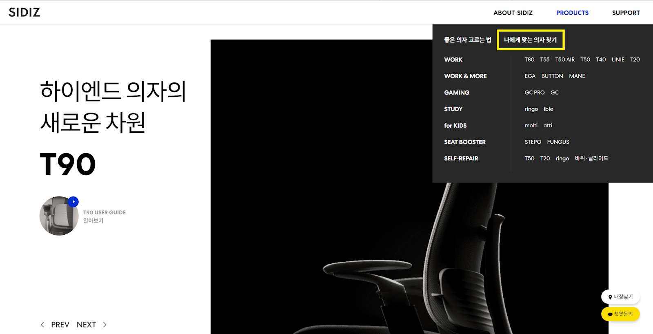Image resolution: width=653 pixels, height=334 pixels.
Task: Select EGA chair link
Action: tap(530, 76)
